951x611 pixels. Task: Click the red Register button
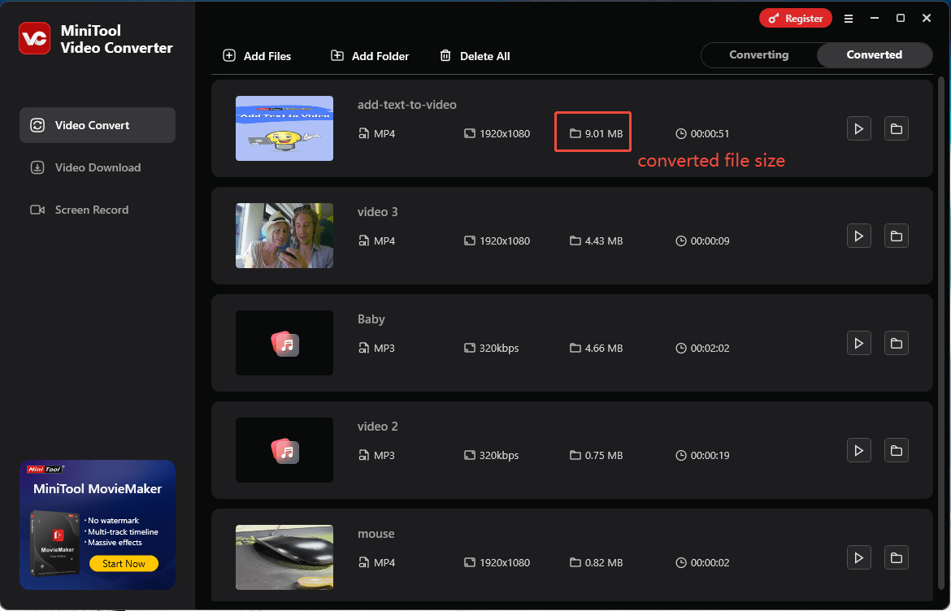(x=796, y=18)
